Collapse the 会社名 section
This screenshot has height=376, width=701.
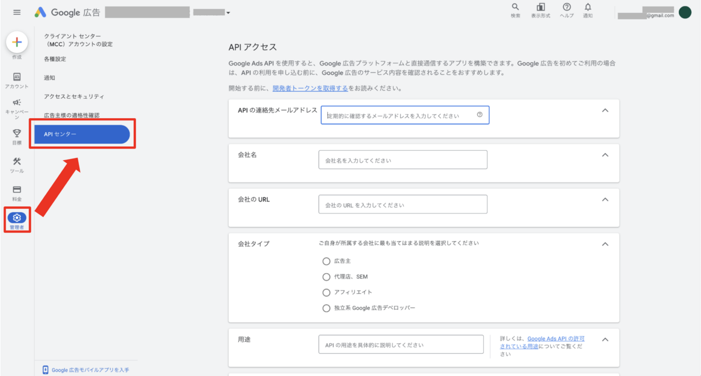pos(605,155)
